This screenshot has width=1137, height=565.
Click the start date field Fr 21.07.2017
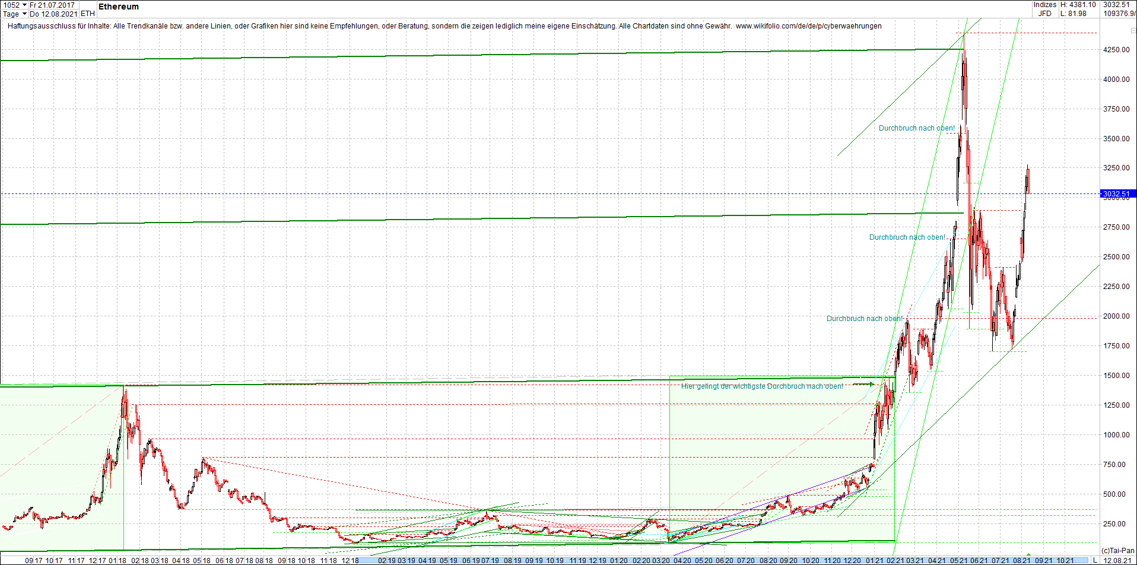pyautogui.click(x=52, y=5)
